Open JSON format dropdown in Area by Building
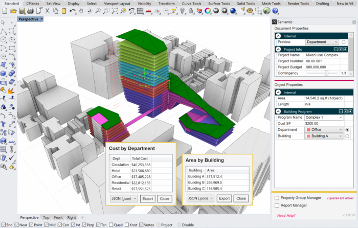The image size is (358, 228). click(200, 198)
